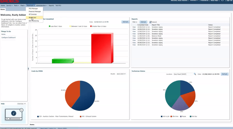
Task: Open the Reports menu item
Action: (51, 5)
